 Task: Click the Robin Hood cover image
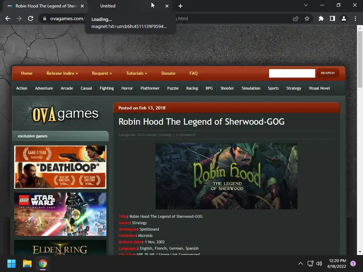pos(227,176)
